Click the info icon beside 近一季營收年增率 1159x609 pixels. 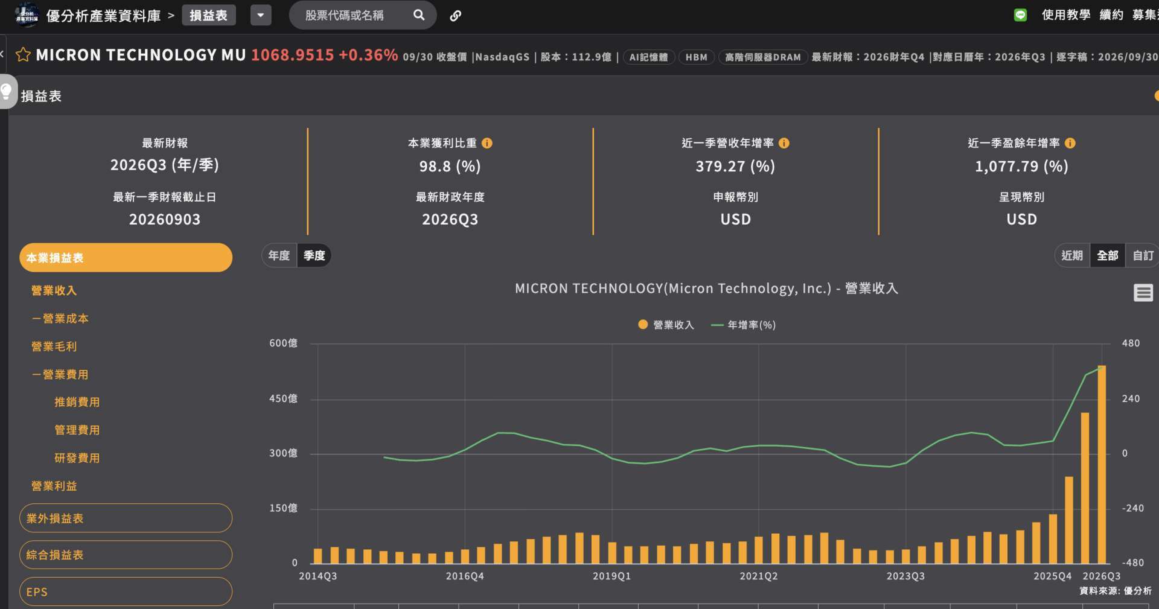click(784, 143)
